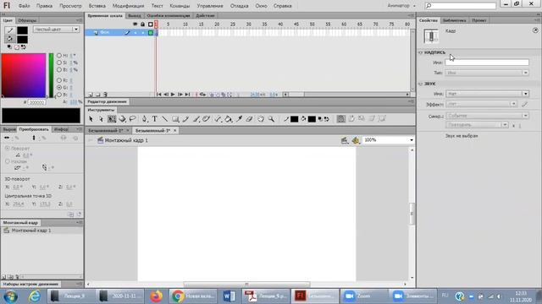Go to first frame in timeline controls
This screenshot has height=304, width=542.
(158, 95)
